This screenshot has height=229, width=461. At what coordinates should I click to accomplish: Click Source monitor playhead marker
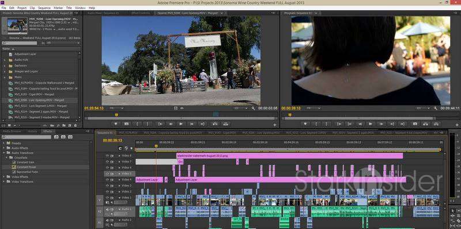click(x=116, y=115)
